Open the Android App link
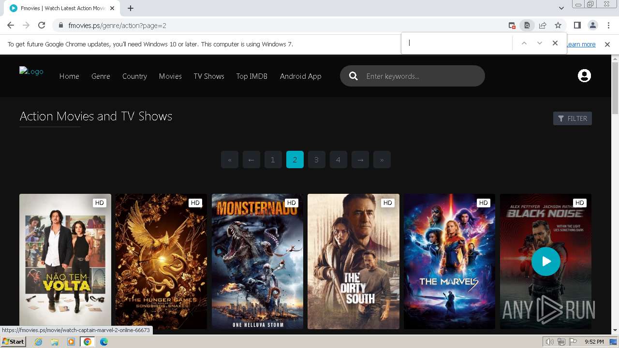Image resolution: width=619 pixels, height=348 pixels. click(x=300, y=76)
